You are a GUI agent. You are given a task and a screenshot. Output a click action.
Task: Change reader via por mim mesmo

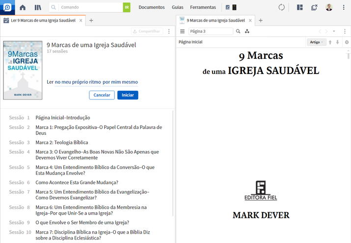120,82
